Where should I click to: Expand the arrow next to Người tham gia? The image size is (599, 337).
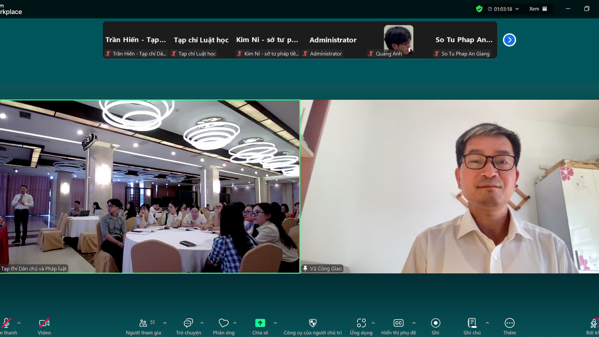coord(165,323)
